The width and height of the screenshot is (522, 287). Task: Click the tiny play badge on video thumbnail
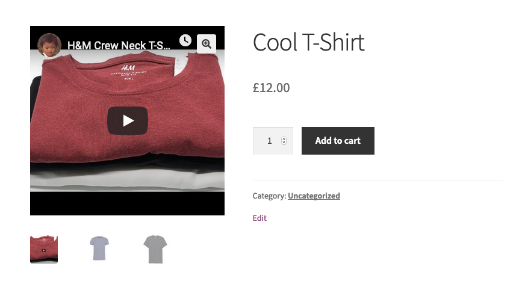click(44, 250)
